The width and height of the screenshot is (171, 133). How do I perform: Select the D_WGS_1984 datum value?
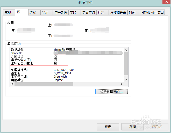tap(62, 73)
